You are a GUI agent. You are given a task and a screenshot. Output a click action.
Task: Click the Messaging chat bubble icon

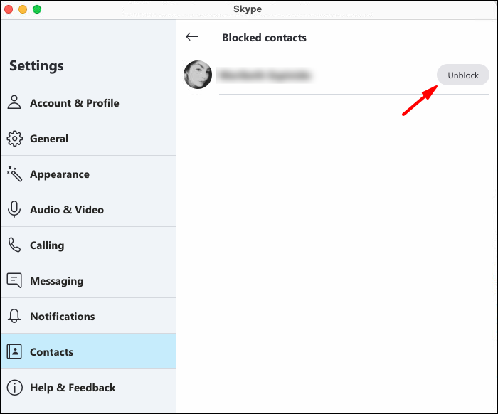[x=14, y=280]
